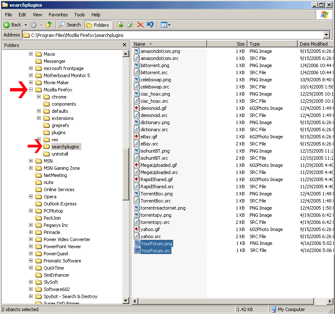The width and height of the screenshot is (335, 314).
Task: Select the components folder icon
Action: point(47,104)
